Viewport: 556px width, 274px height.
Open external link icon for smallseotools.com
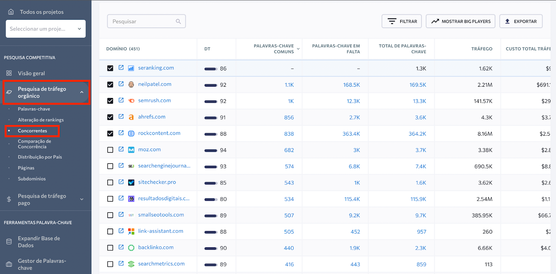121,214
